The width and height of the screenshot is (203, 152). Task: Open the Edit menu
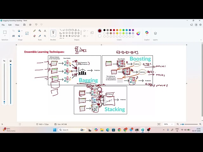[10, 25]
